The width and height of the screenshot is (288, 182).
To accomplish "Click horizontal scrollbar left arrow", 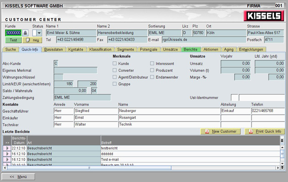I will pos(5,168).
